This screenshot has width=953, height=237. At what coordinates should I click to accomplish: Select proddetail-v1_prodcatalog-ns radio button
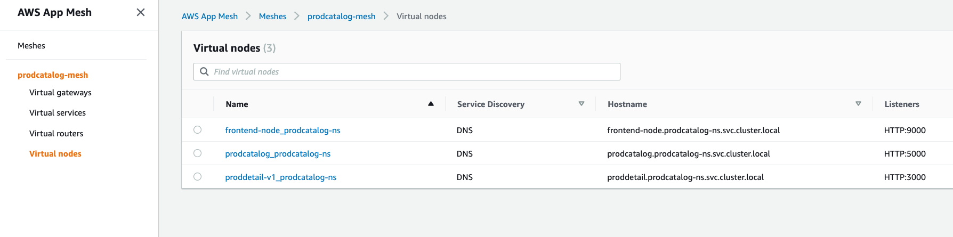pyautogui.click(x=197, y=177)
